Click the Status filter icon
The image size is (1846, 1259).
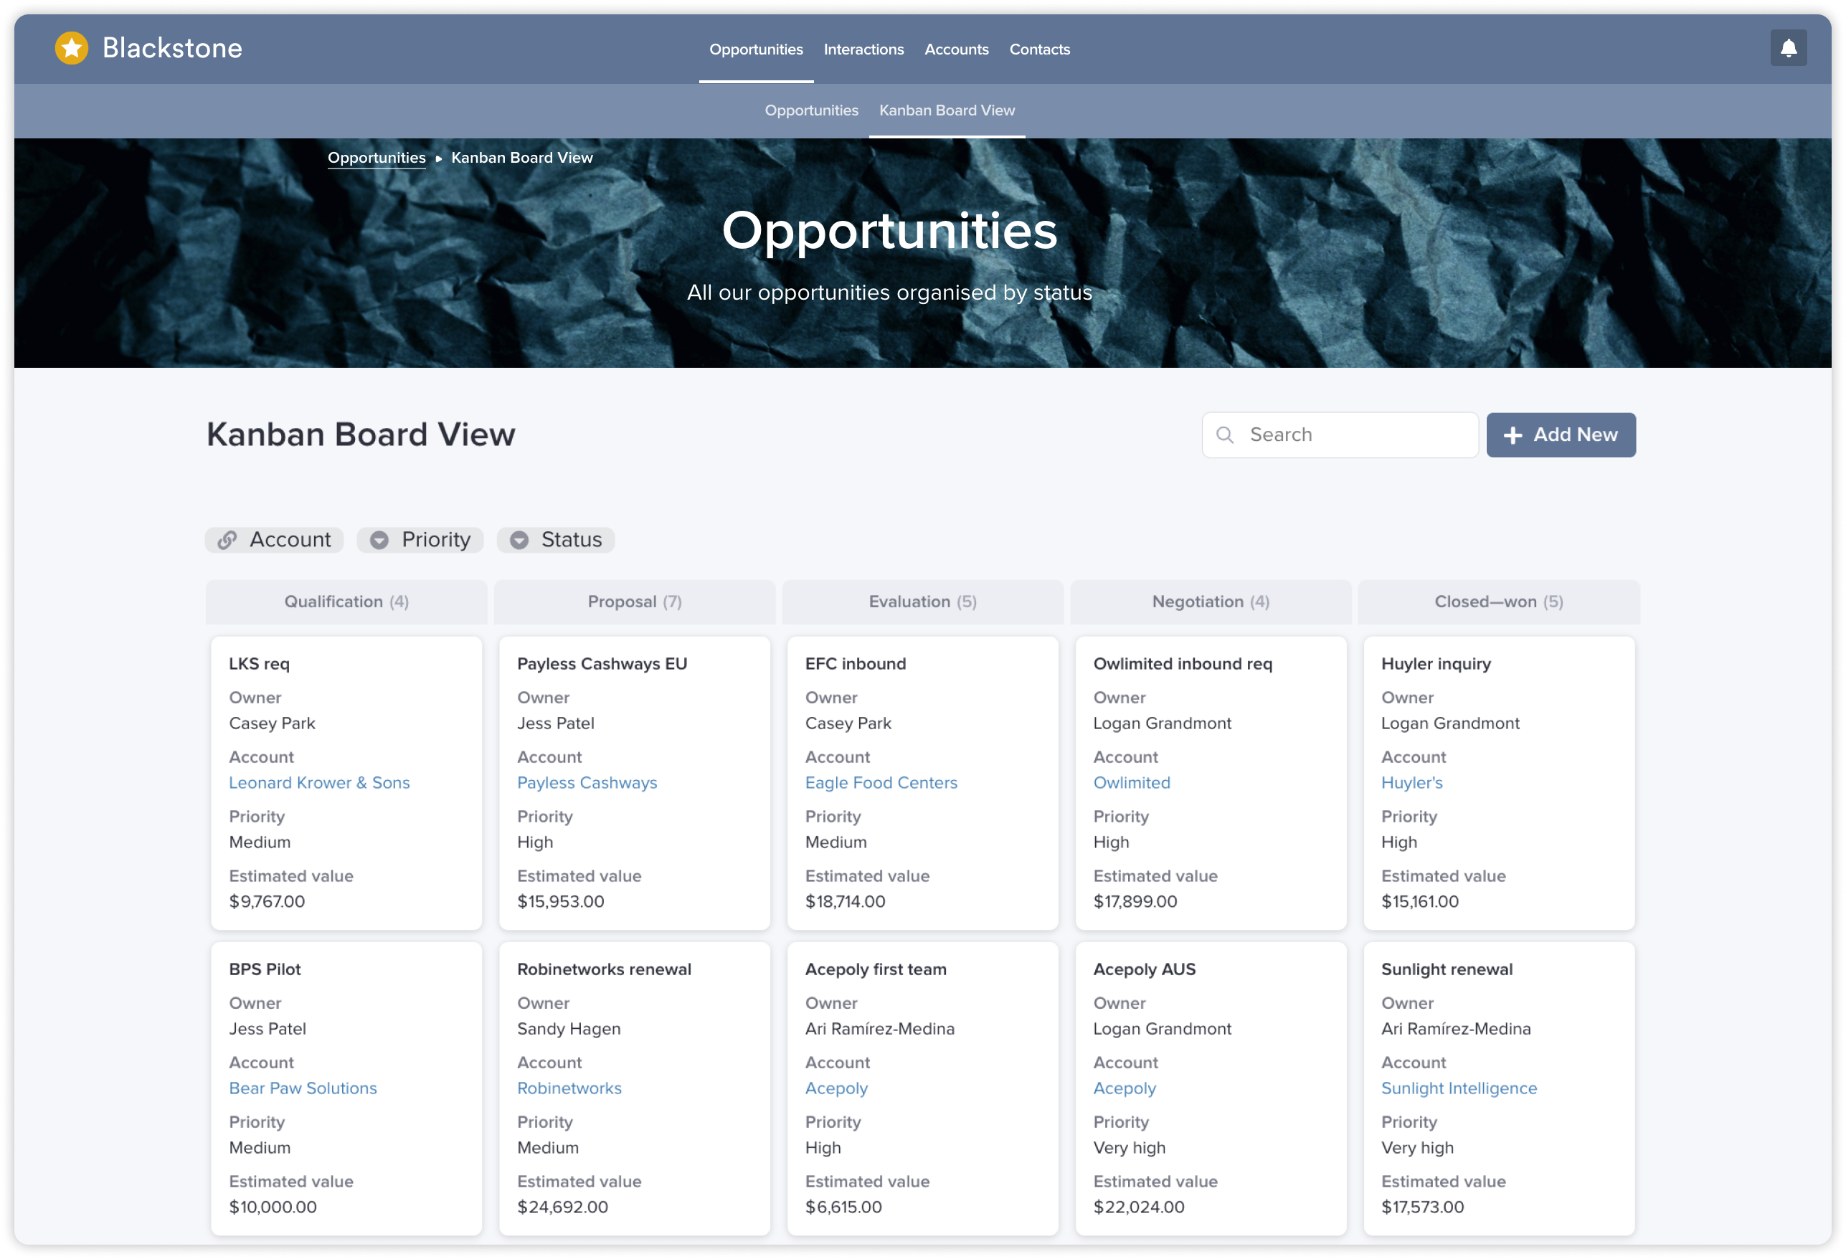tap(519, 538)
